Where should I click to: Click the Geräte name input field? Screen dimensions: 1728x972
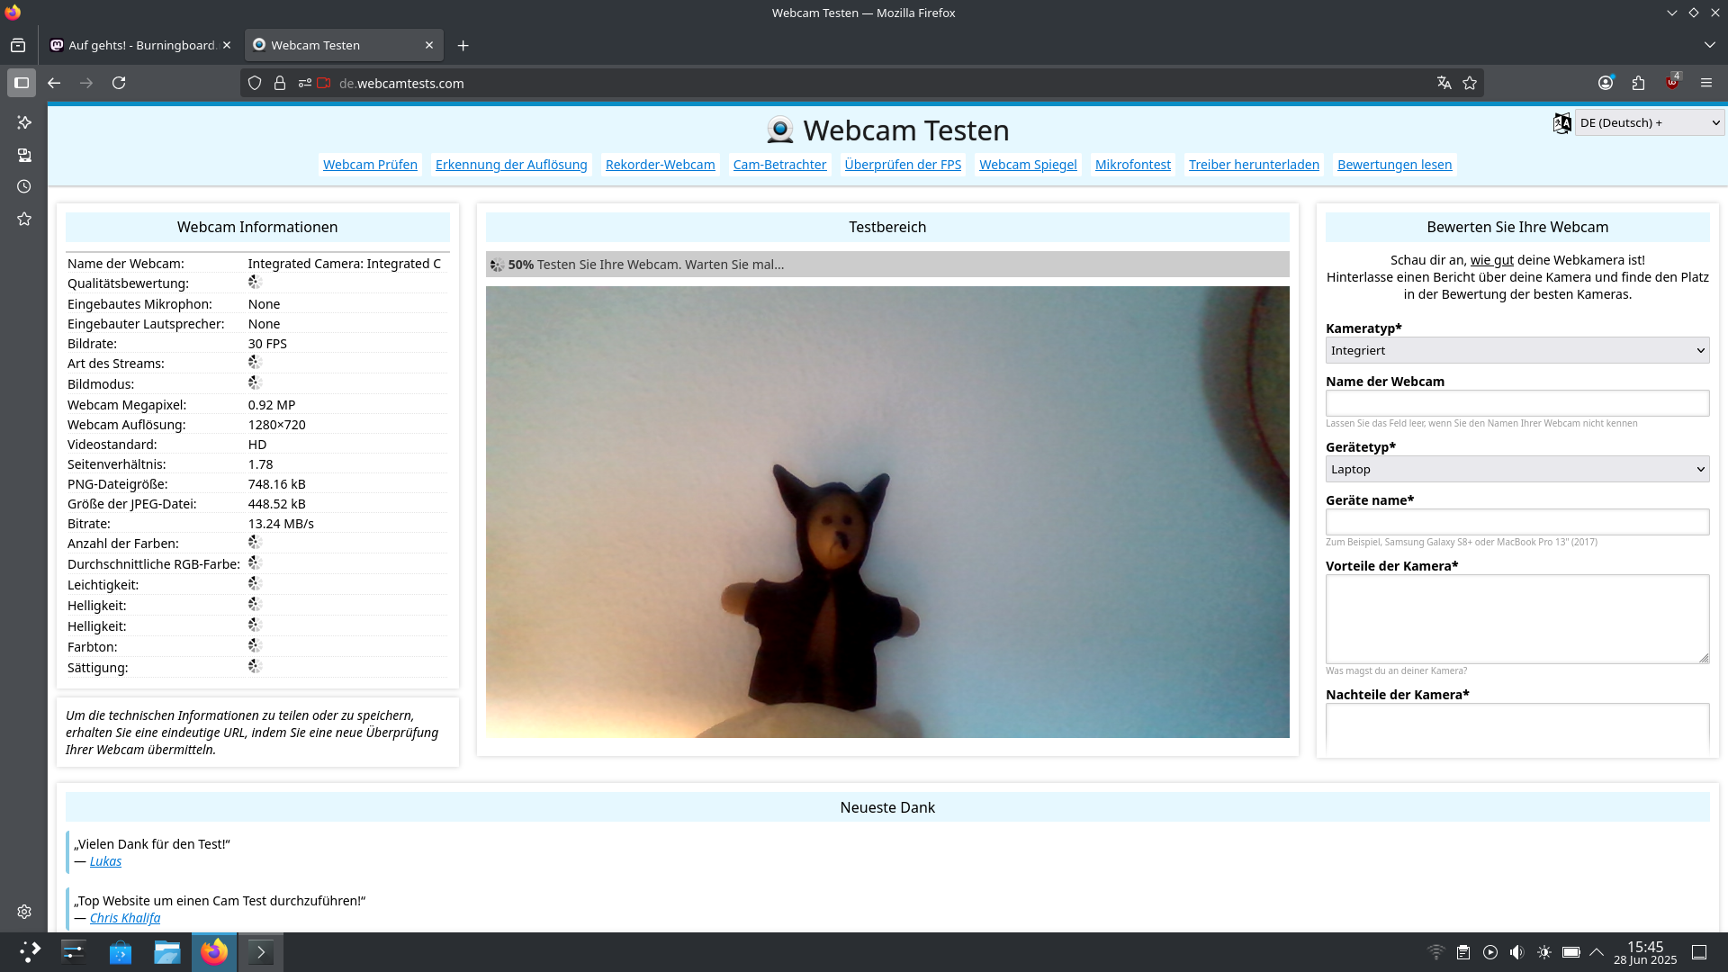1516,522
